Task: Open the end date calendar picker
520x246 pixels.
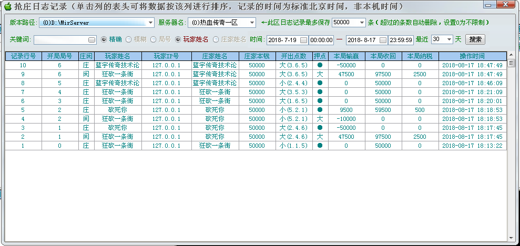Action: click(383, 40)
